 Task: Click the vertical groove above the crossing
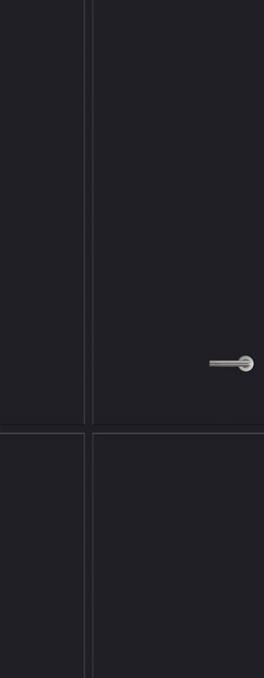[x=89, y=212]
